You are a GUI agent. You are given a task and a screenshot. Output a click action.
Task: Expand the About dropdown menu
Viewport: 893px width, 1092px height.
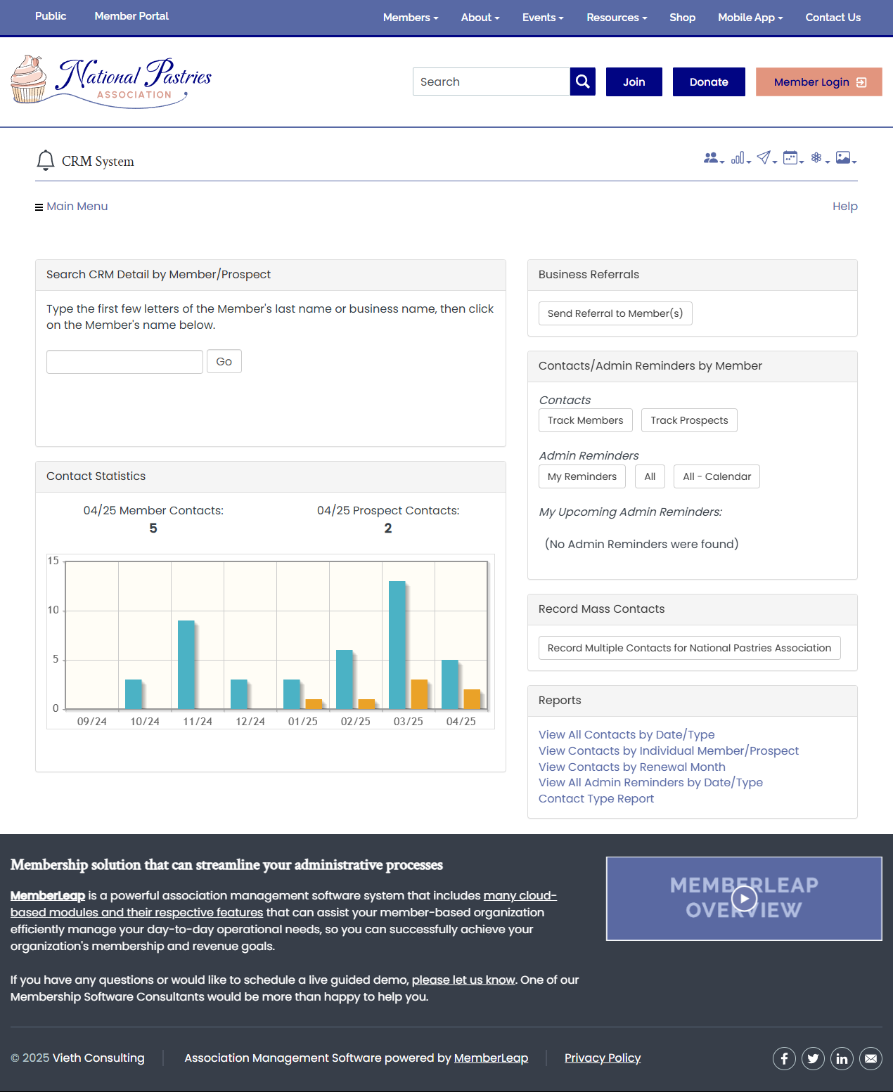coord(480,18)
